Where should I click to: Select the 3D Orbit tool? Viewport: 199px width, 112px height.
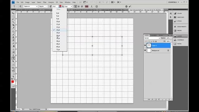click(13, 71)
